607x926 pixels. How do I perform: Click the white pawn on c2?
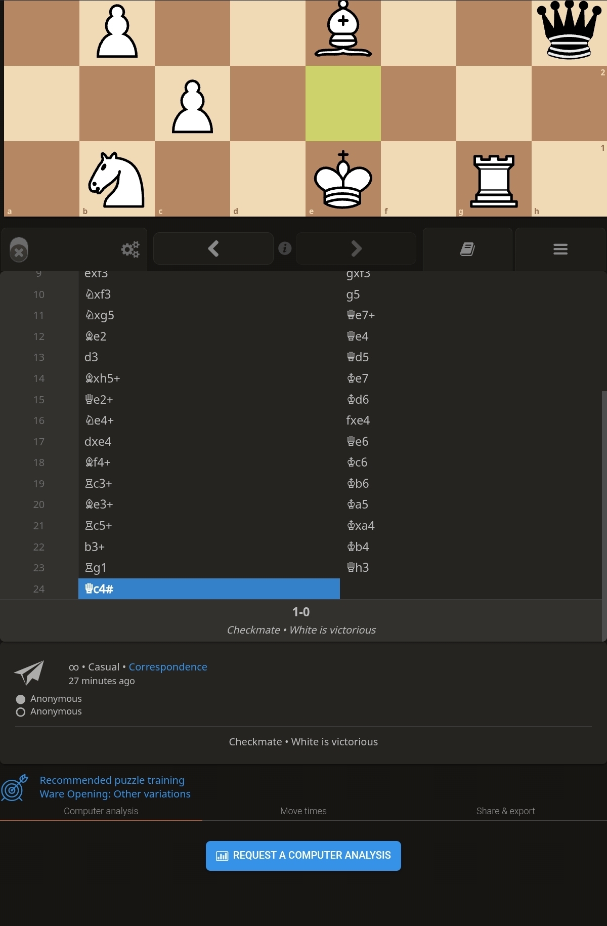click(192, 106)
